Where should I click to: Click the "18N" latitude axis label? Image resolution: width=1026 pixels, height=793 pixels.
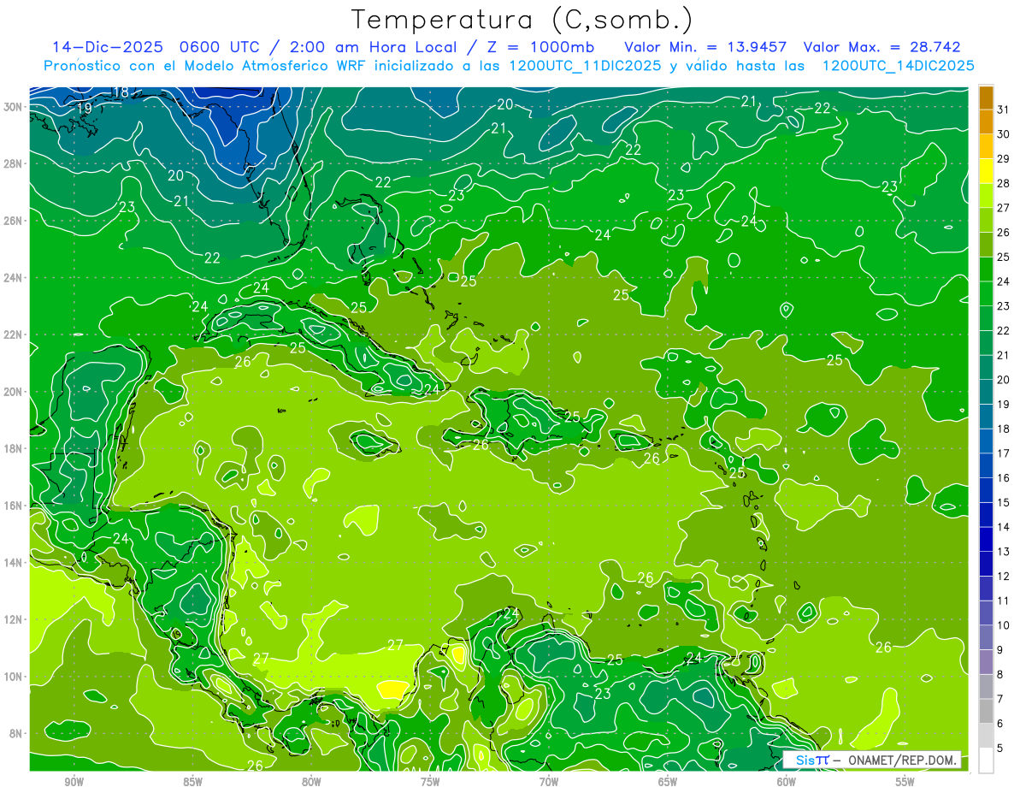pos(13,448)
